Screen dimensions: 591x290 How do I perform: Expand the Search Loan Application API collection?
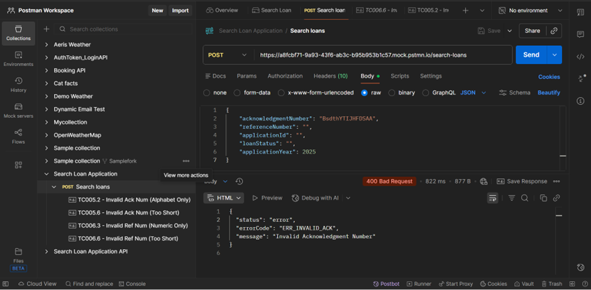47,252
